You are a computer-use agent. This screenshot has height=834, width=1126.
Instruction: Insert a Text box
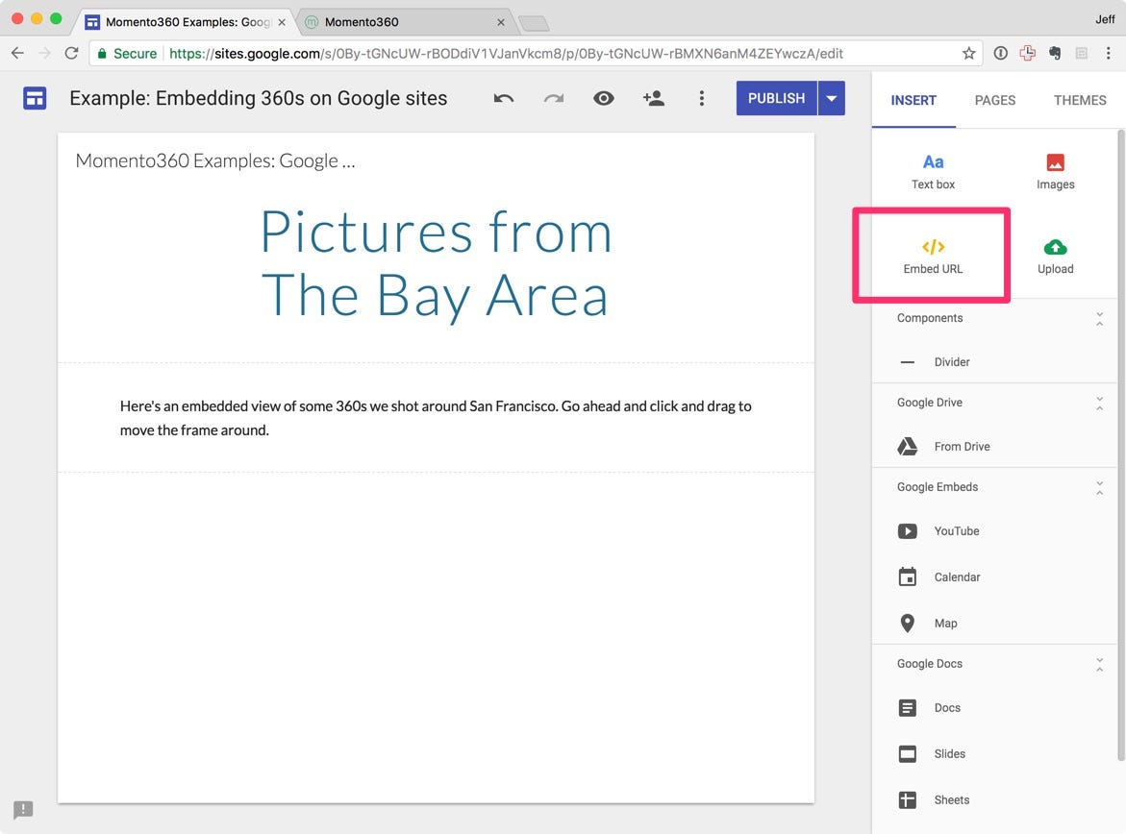tap(933, 172)
